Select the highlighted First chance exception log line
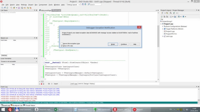This screenshot has width=200, height=112. [x=99, y=103]
